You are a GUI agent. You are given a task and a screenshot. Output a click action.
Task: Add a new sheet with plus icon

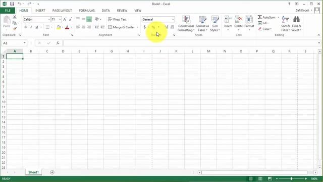[x=52, y=172]
